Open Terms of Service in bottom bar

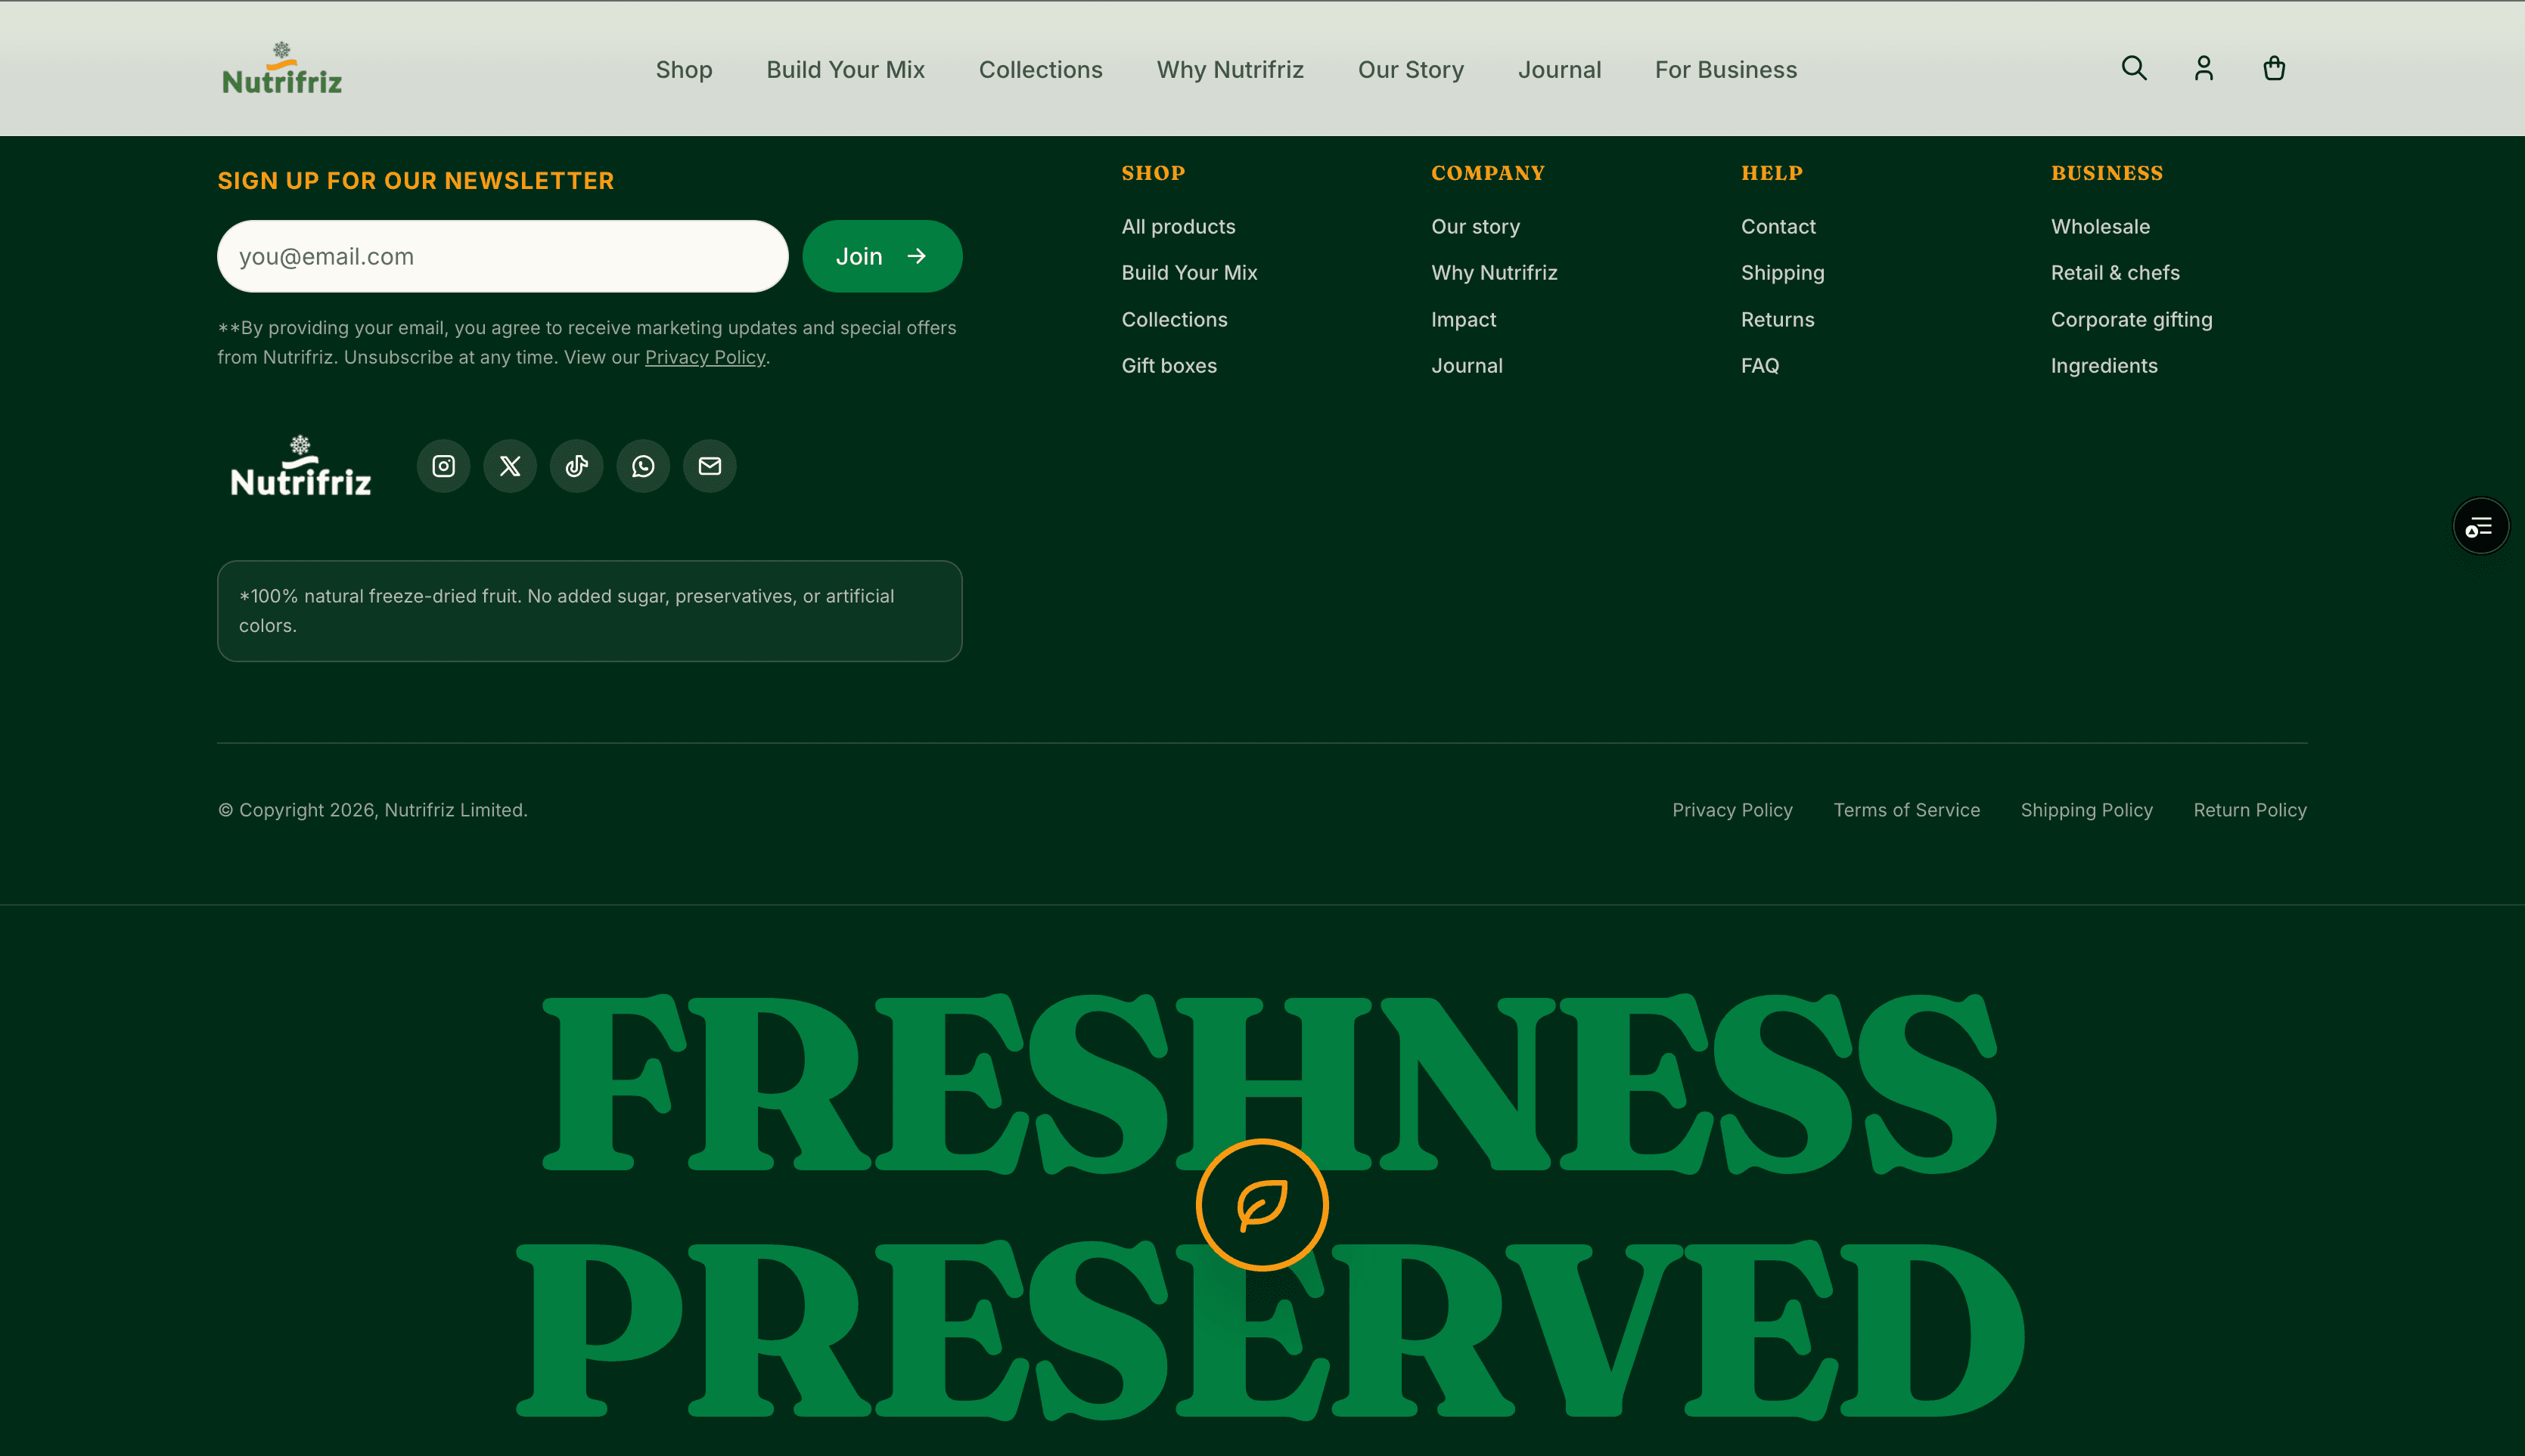(x=1907, y=810)
